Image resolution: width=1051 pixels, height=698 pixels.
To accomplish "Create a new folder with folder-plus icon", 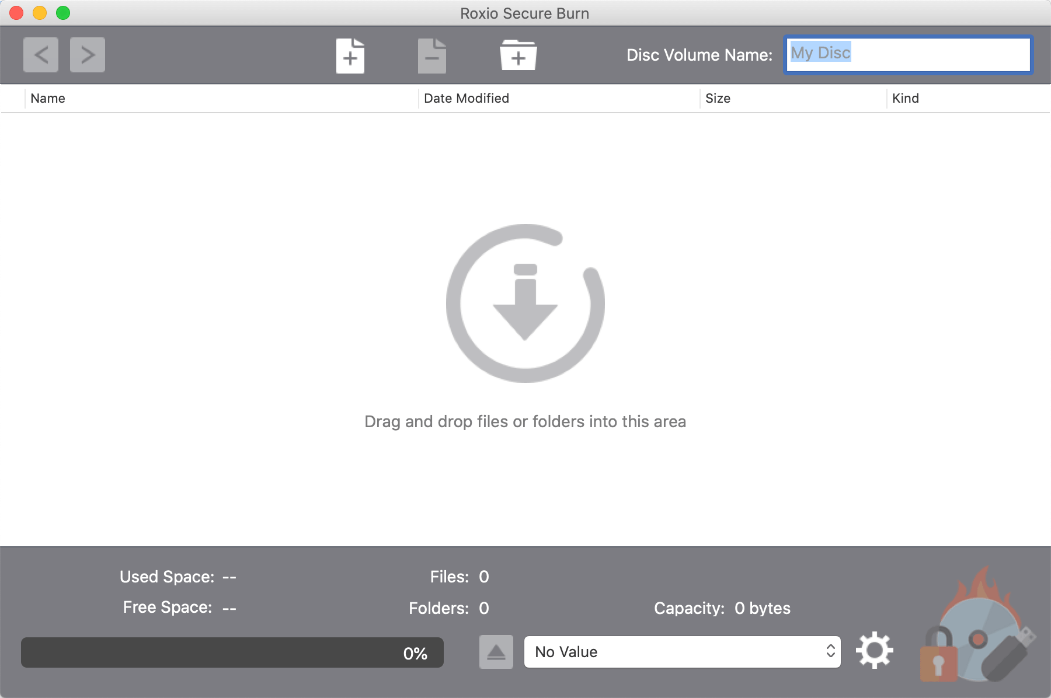I will [518, 56].
